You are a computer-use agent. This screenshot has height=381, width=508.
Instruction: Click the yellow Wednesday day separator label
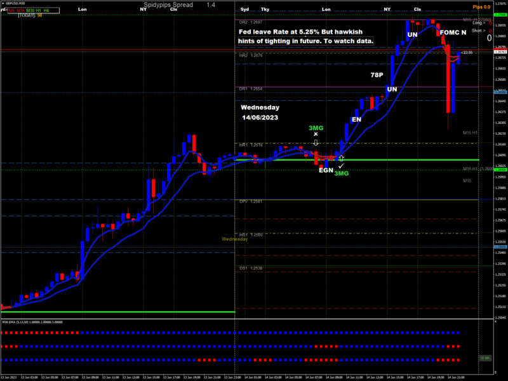[x=234, y=239]
